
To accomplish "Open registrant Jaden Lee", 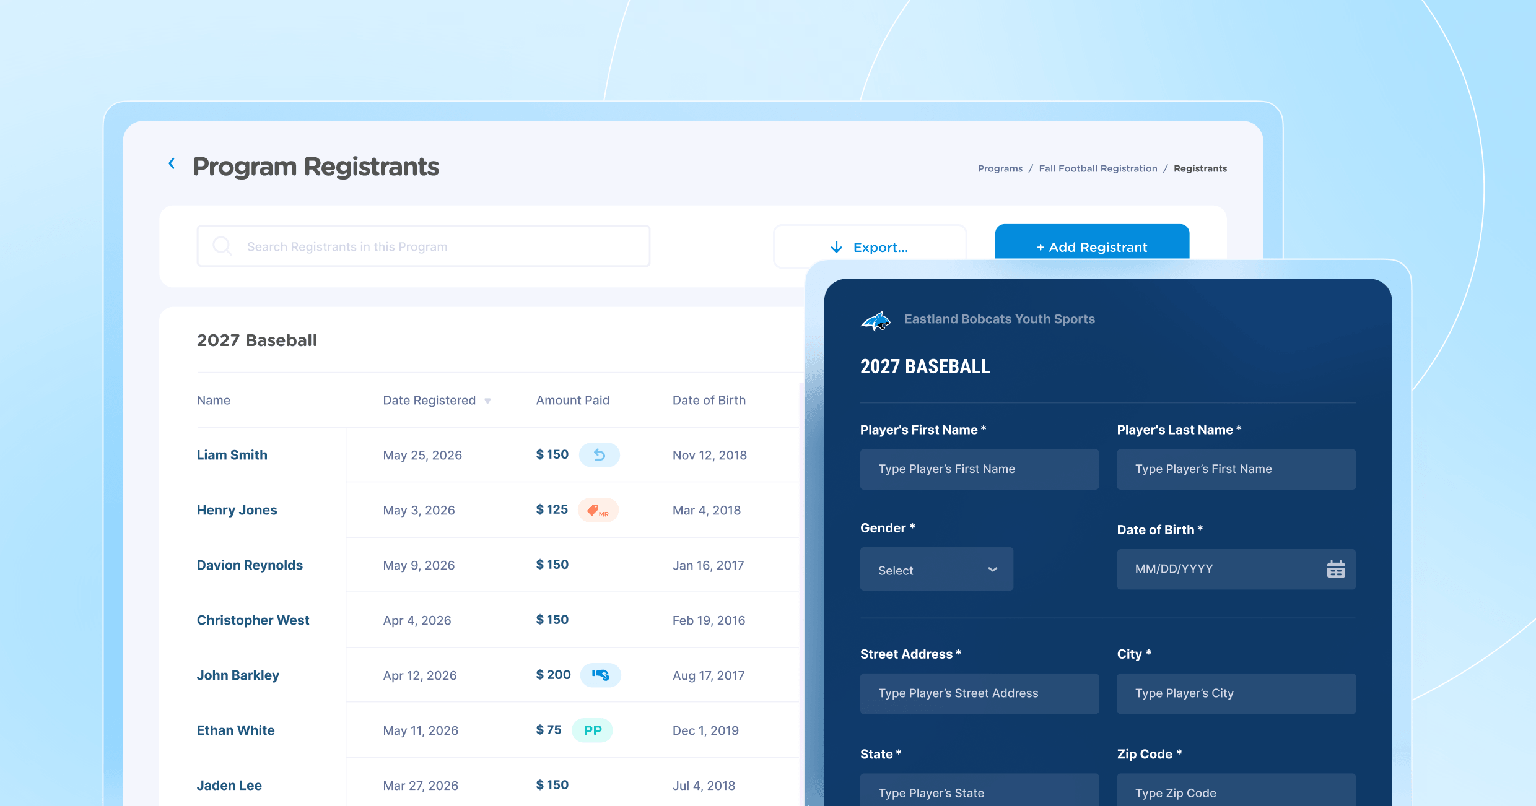I will pyautogui.click(x=229, y=786).
